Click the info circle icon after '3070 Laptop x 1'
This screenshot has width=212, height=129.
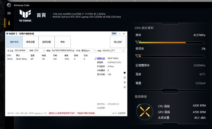(x=46, y=113)
